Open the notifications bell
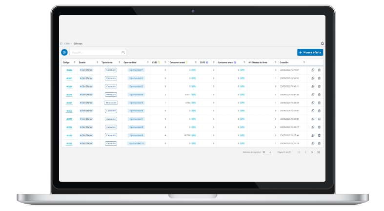 322,43
